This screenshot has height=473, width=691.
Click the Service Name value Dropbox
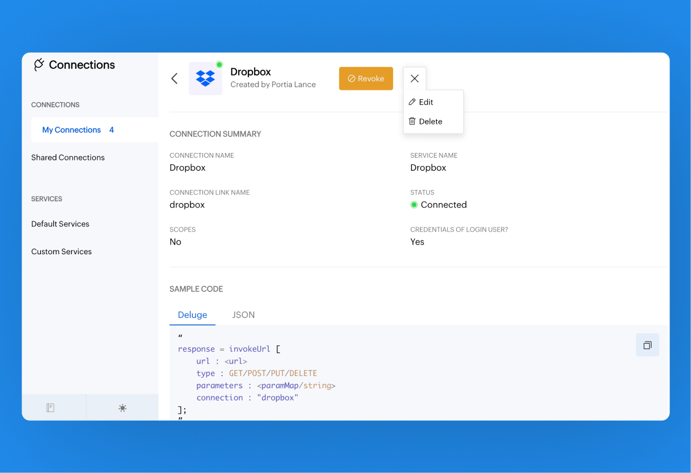click(x=428, y=168)
